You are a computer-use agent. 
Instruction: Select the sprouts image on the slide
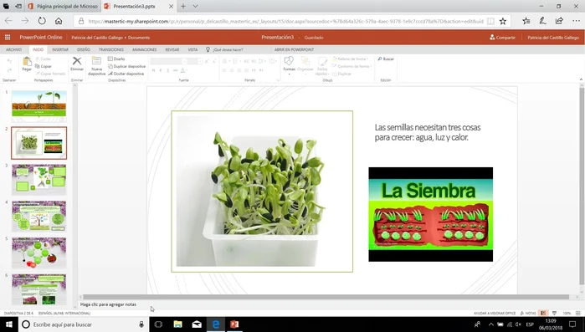pos(262,192)
